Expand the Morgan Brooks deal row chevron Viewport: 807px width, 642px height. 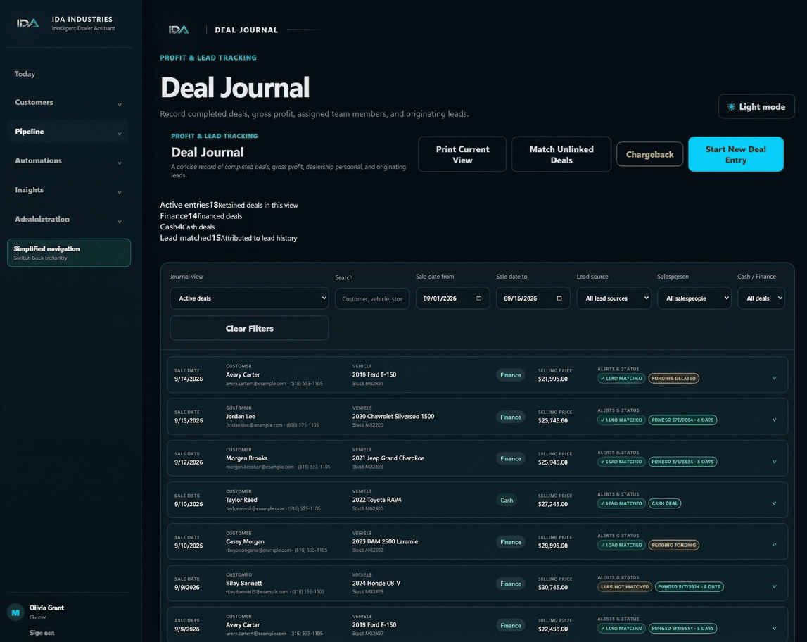[774, 462]
